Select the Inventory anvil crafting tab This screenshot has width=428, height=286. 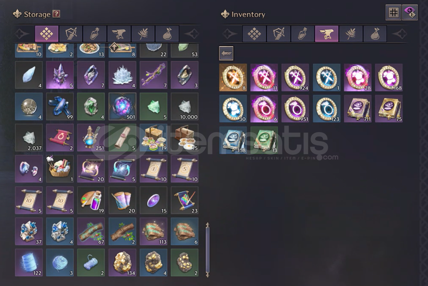[327, 34]
